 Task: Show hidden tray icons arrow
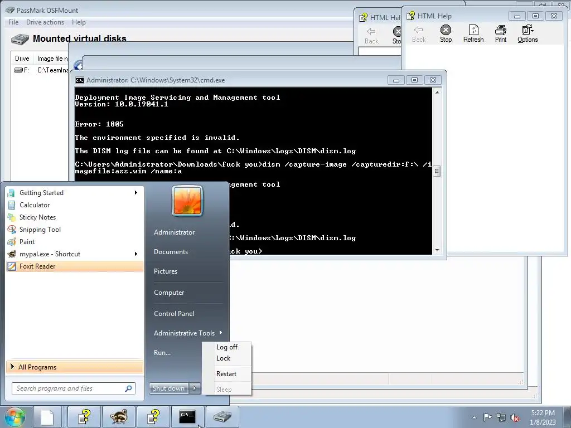474,417
